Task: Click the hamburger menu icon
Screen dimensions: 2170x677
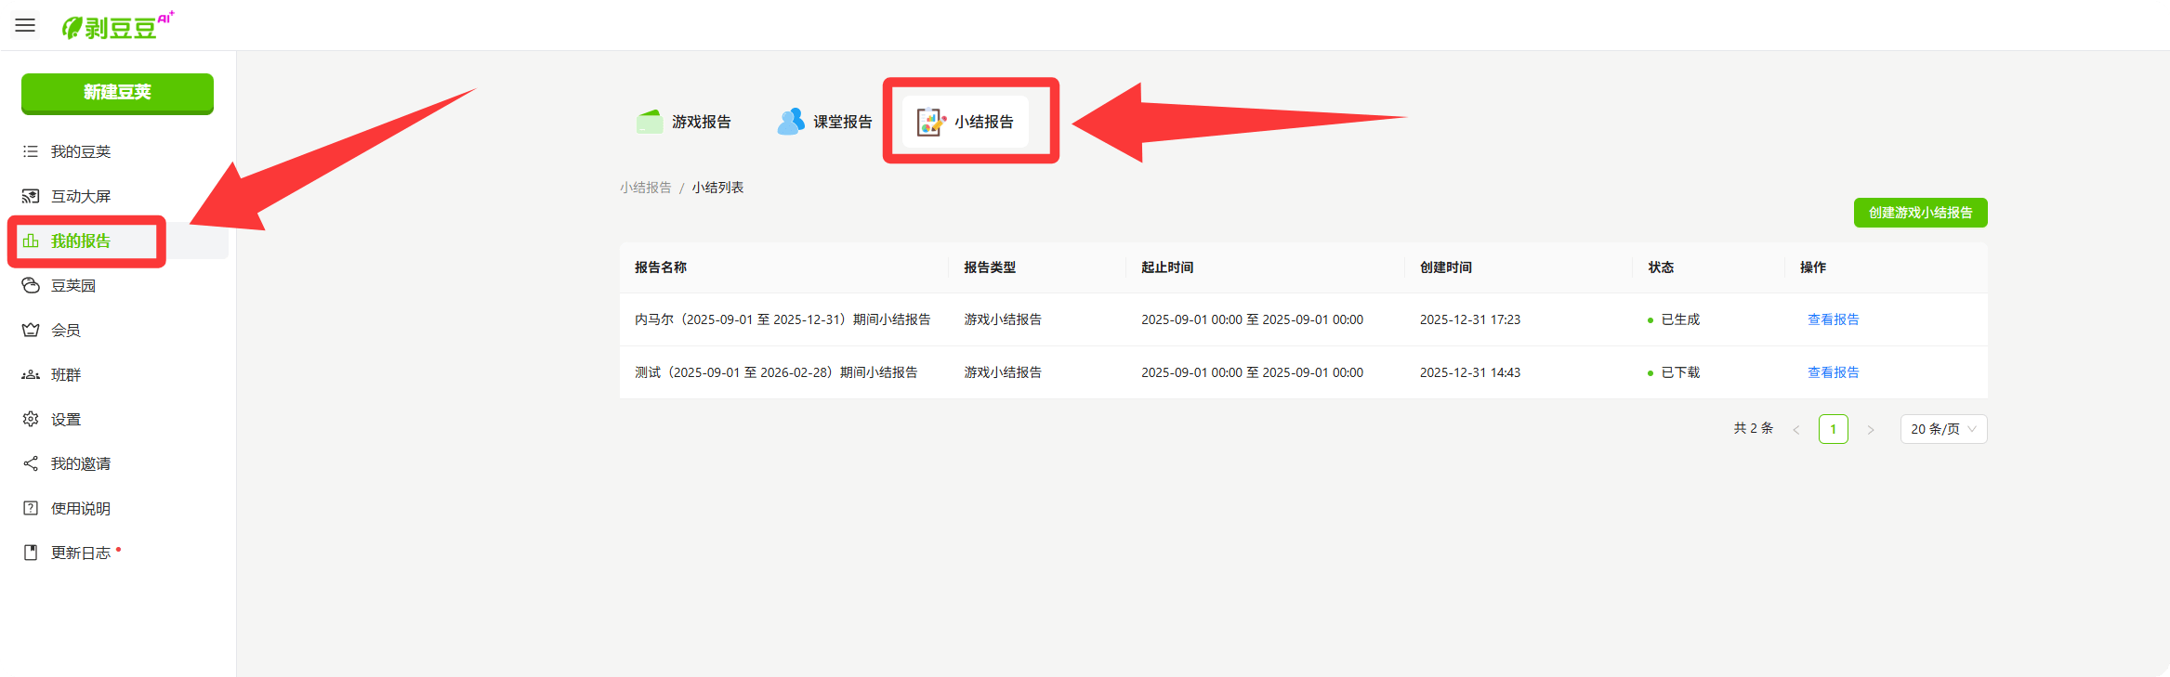Action: point(25,25)
